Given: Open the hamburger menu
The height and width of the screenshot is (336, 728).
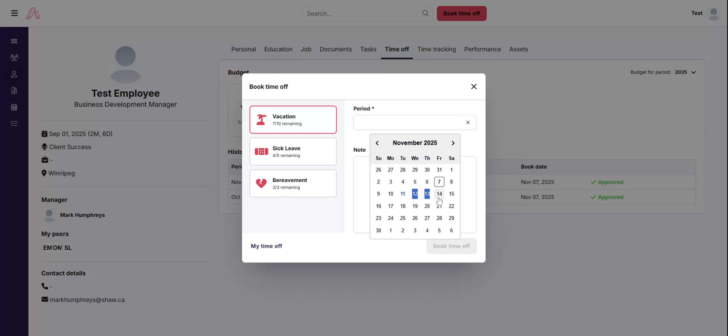Looking at the screenshot, I should click(x=14, y=13).
